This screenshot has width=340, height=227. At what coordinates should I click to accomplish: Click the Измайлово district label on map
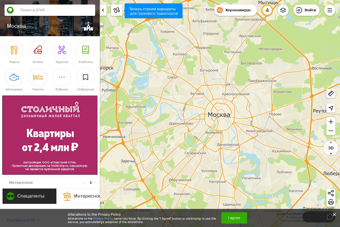pyautogui.click(x=283, y=92)
